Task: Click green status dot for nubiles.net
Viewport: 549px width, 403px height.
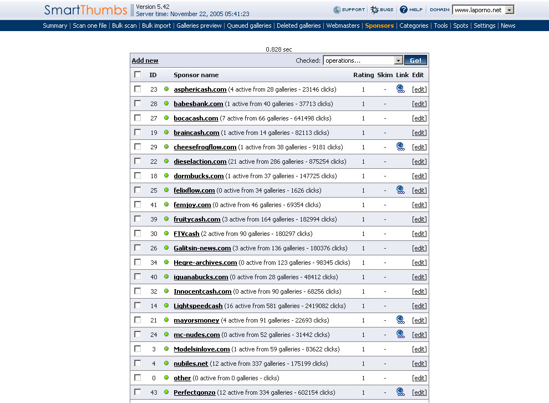Action: point(166,363)
